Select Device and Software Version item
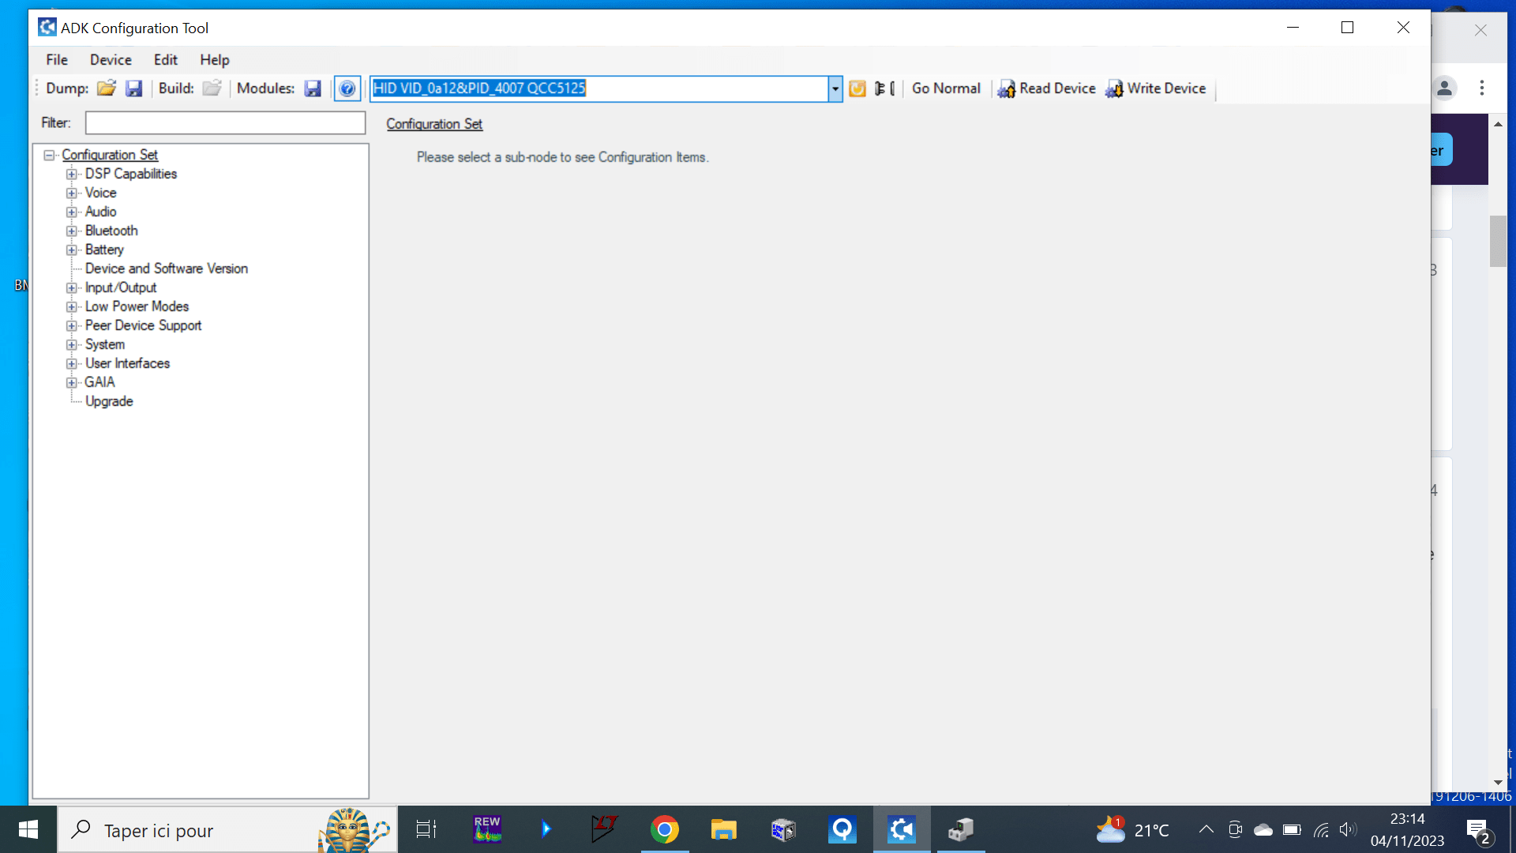Viewport: 1516px width, 853px height. (167, 269)
